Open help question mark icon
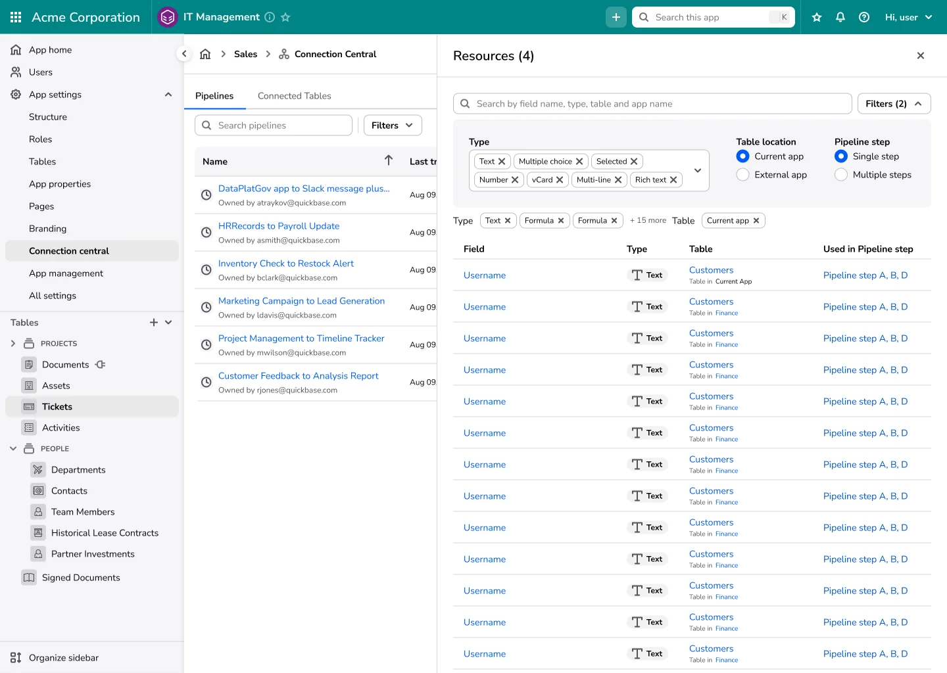This screenshot has width=947, height=673. [864, 17]
